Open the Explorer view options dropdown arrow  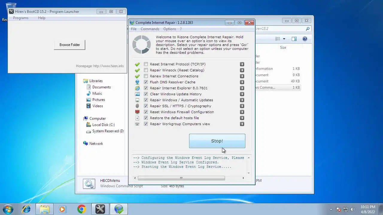coord(284,39)
